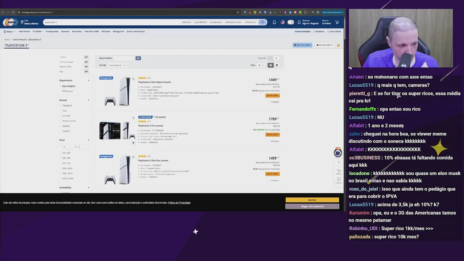Image resolution: width=464 pixels, height=261 pixels.
Task: Wishlist heart for PS5 Pro Console
Action: click(133, 118)
